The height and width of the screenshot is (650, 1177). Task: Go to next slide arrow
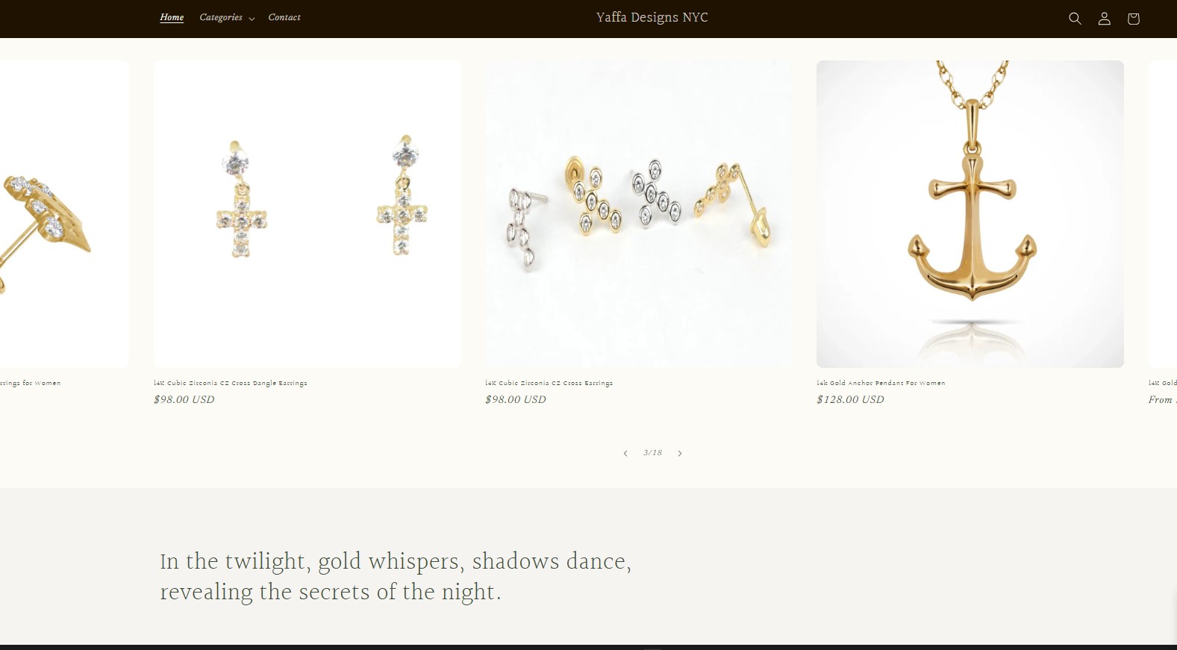[x=680, y=453]
